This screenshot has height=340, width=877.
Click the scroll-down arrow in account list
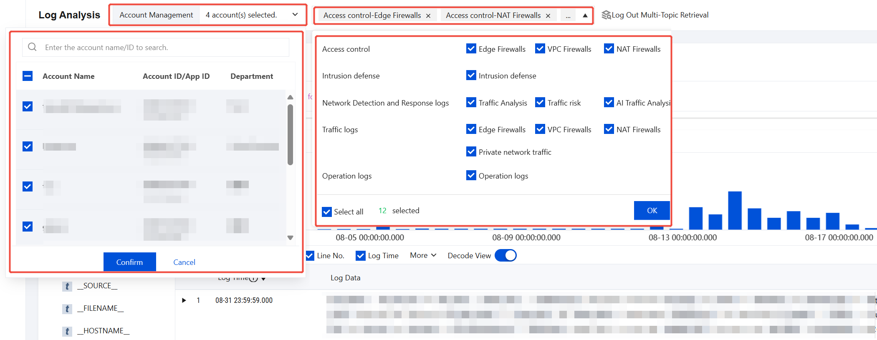[290, 238]
